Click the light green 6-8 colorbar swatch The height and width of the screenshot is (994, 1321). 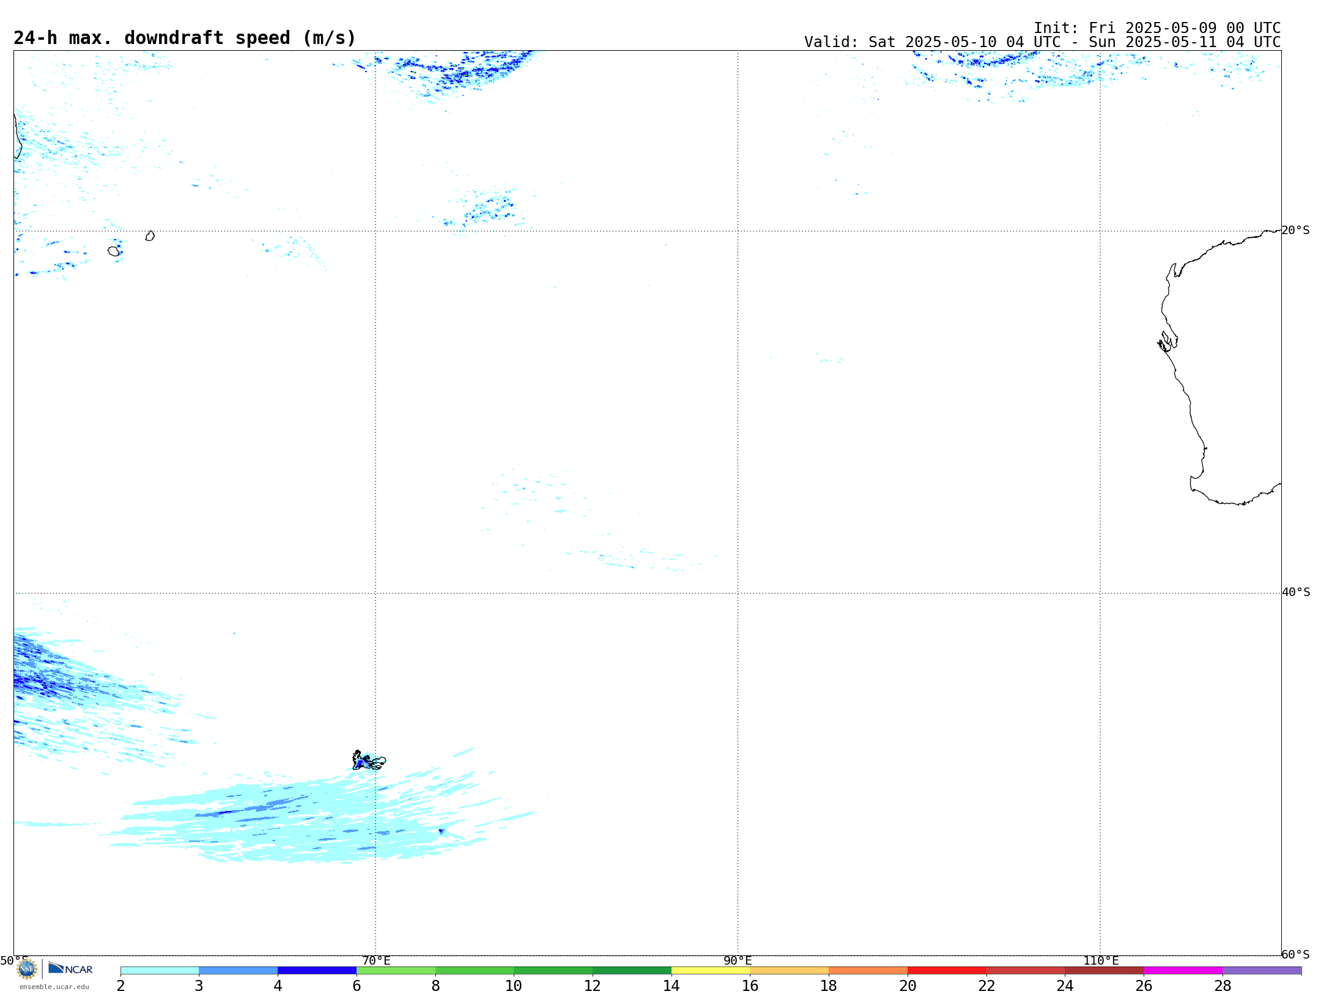point(396,971)
